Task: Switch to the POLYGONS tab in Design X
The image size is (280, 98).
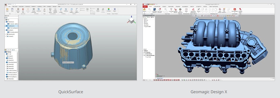Action: (171, 6)
